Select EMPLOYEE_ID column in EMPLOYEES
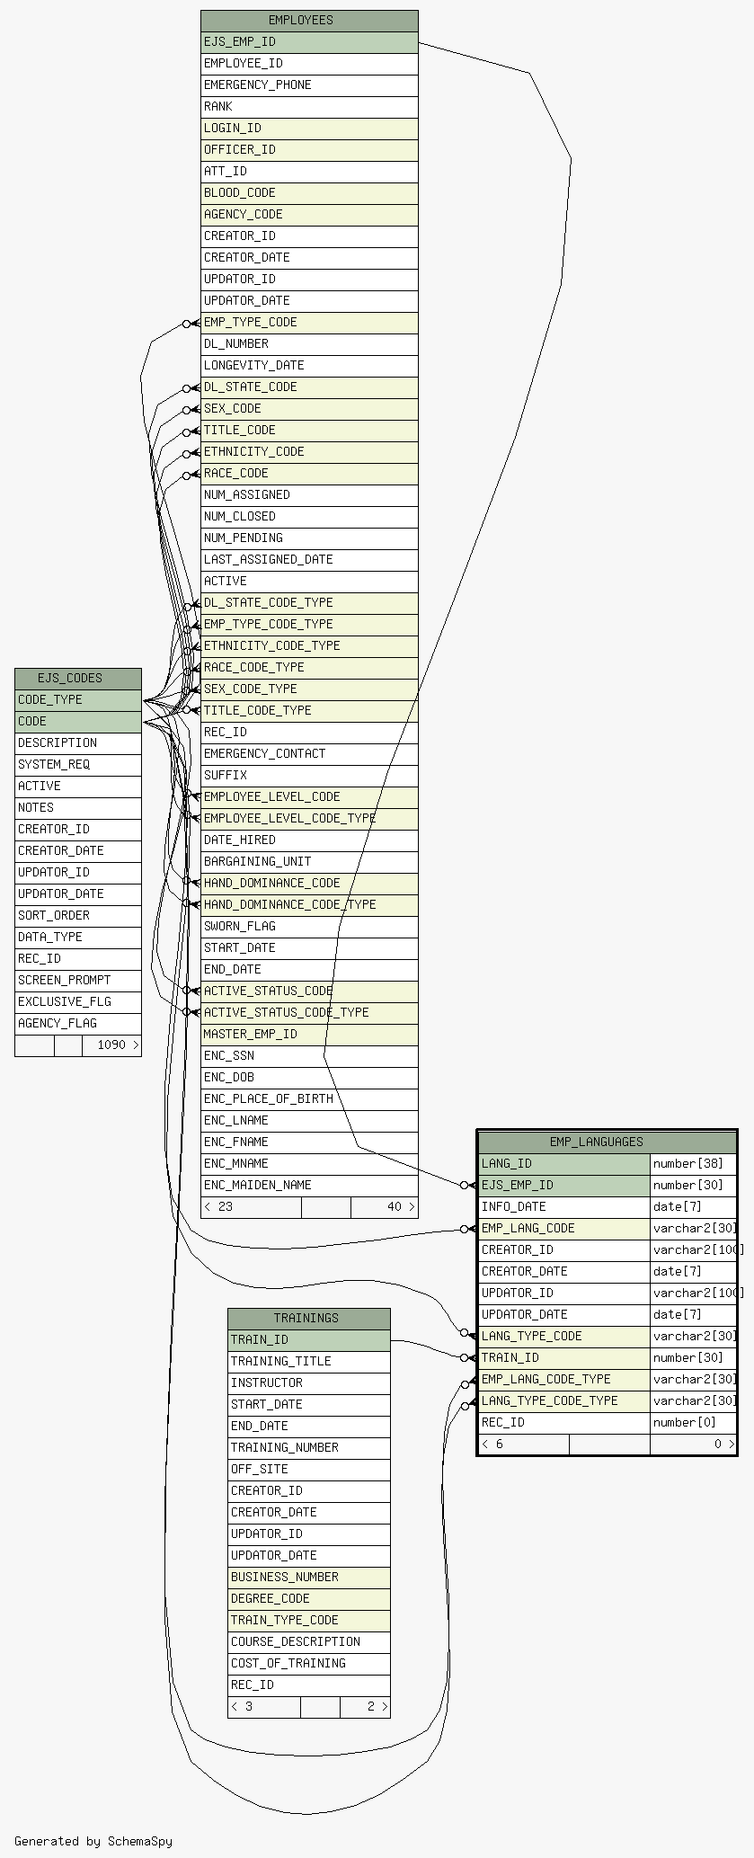This screenshot has height=1858, width=754. tap(309, 64)
